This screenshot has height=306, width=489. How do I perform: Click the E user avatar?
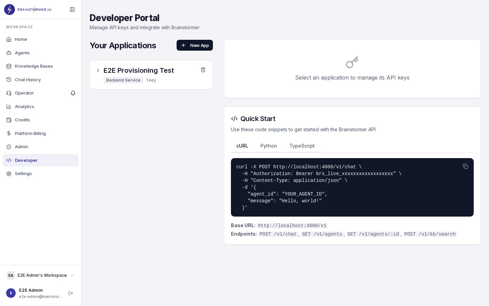pos(11,293)
